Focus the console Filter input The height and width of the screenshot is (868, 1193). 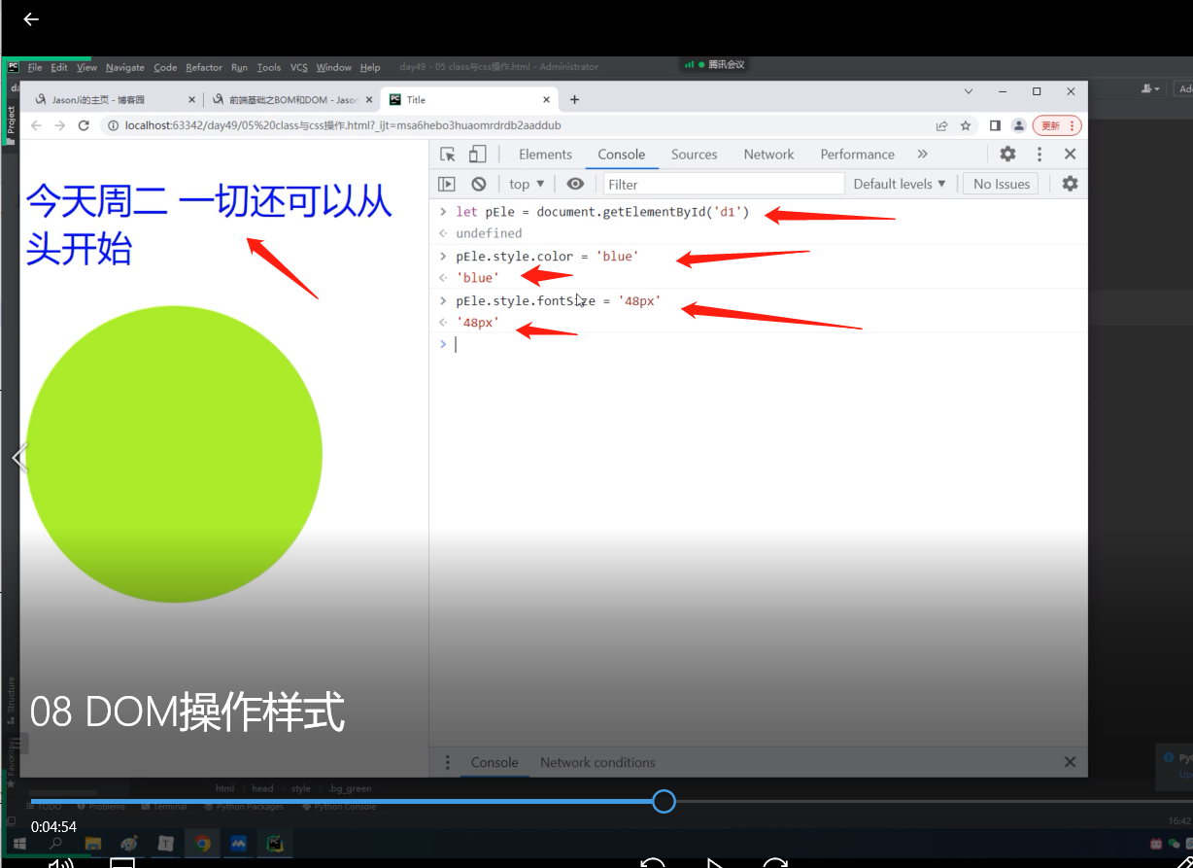click(x=724, y=184)
